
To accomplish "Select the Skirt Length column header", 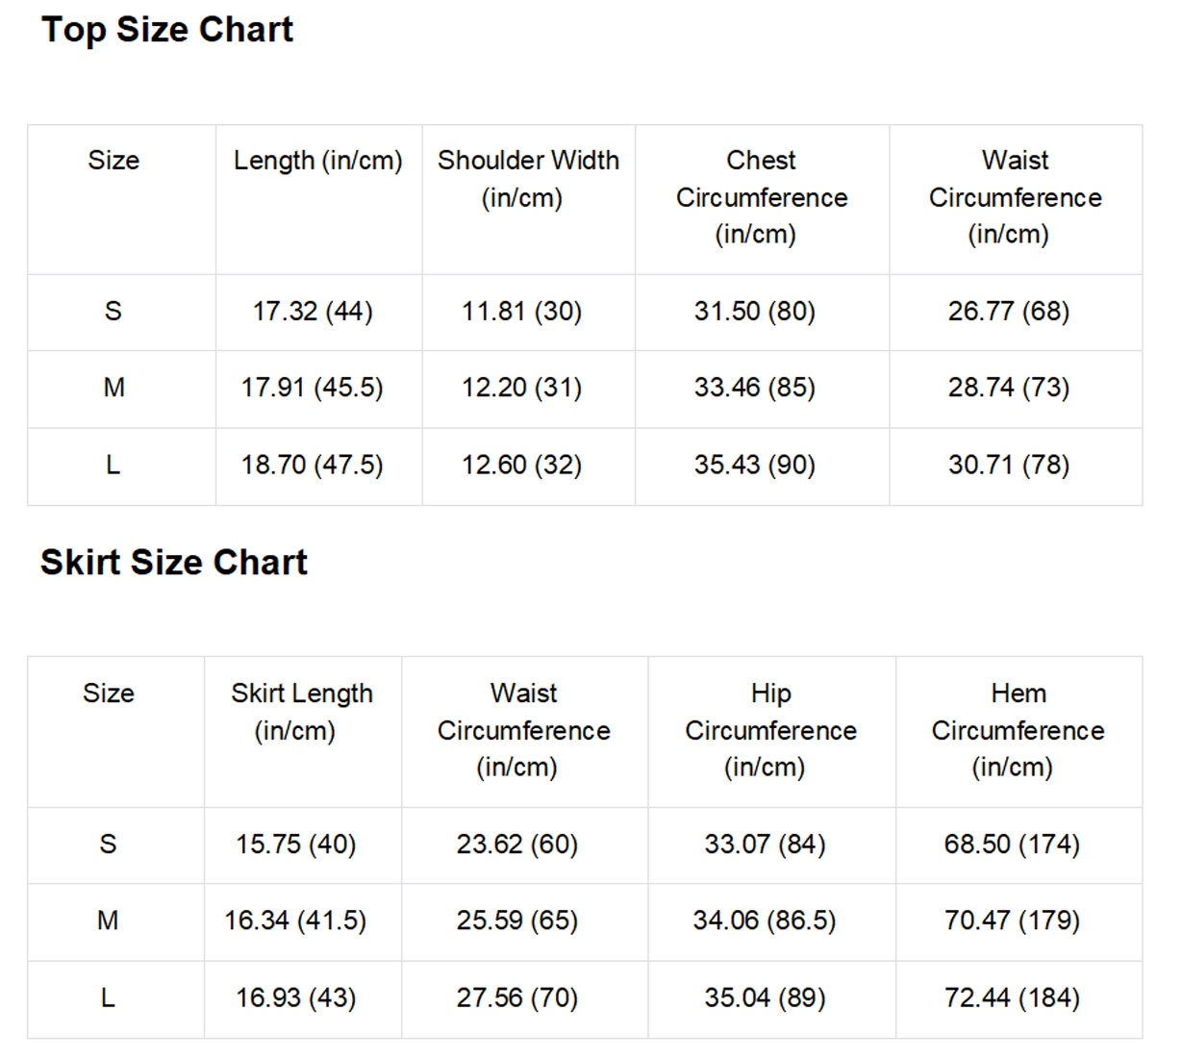I will (301, 712).
